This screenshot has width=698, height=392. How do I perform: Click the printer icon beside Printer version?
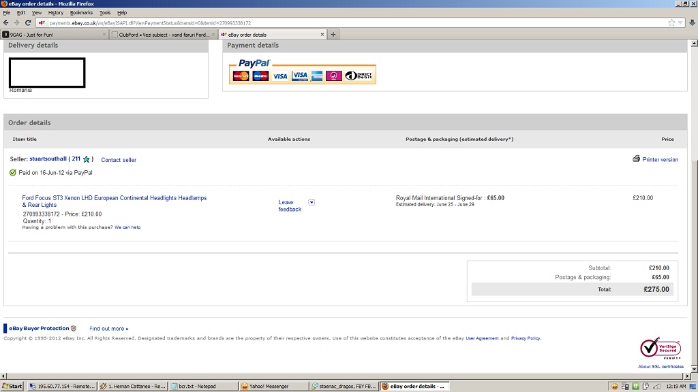point(636,159)
